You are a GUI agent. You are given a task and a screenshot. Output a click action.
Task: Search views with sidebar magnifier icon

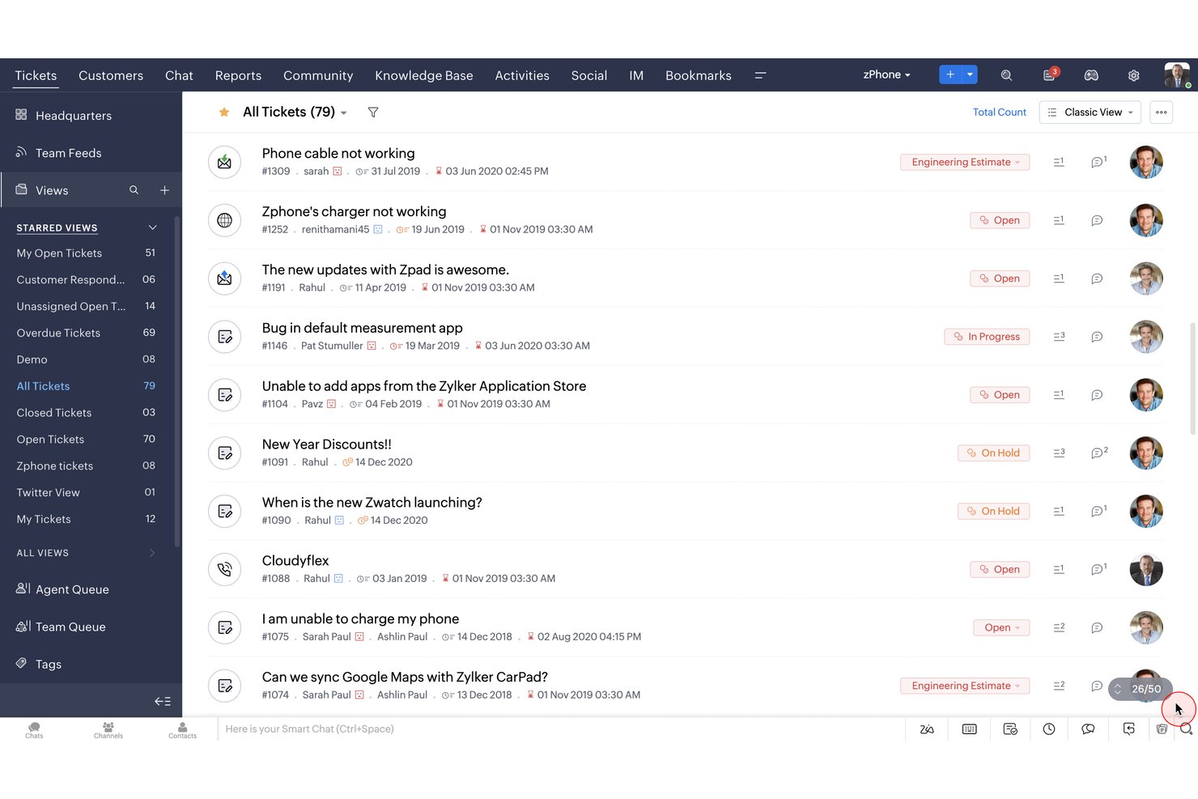(x=134, y=190)
